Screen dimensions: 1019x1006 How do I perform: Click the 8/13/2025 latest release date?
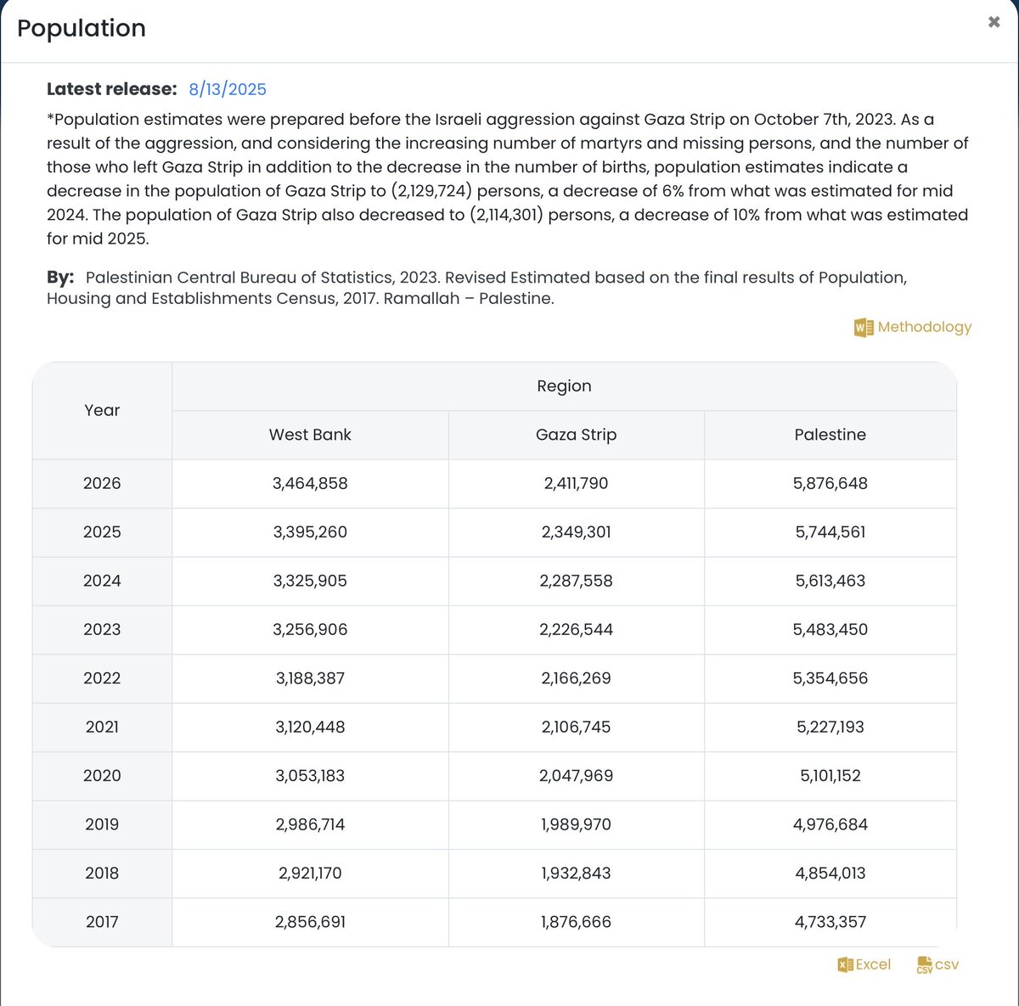[x=228, y=89]
